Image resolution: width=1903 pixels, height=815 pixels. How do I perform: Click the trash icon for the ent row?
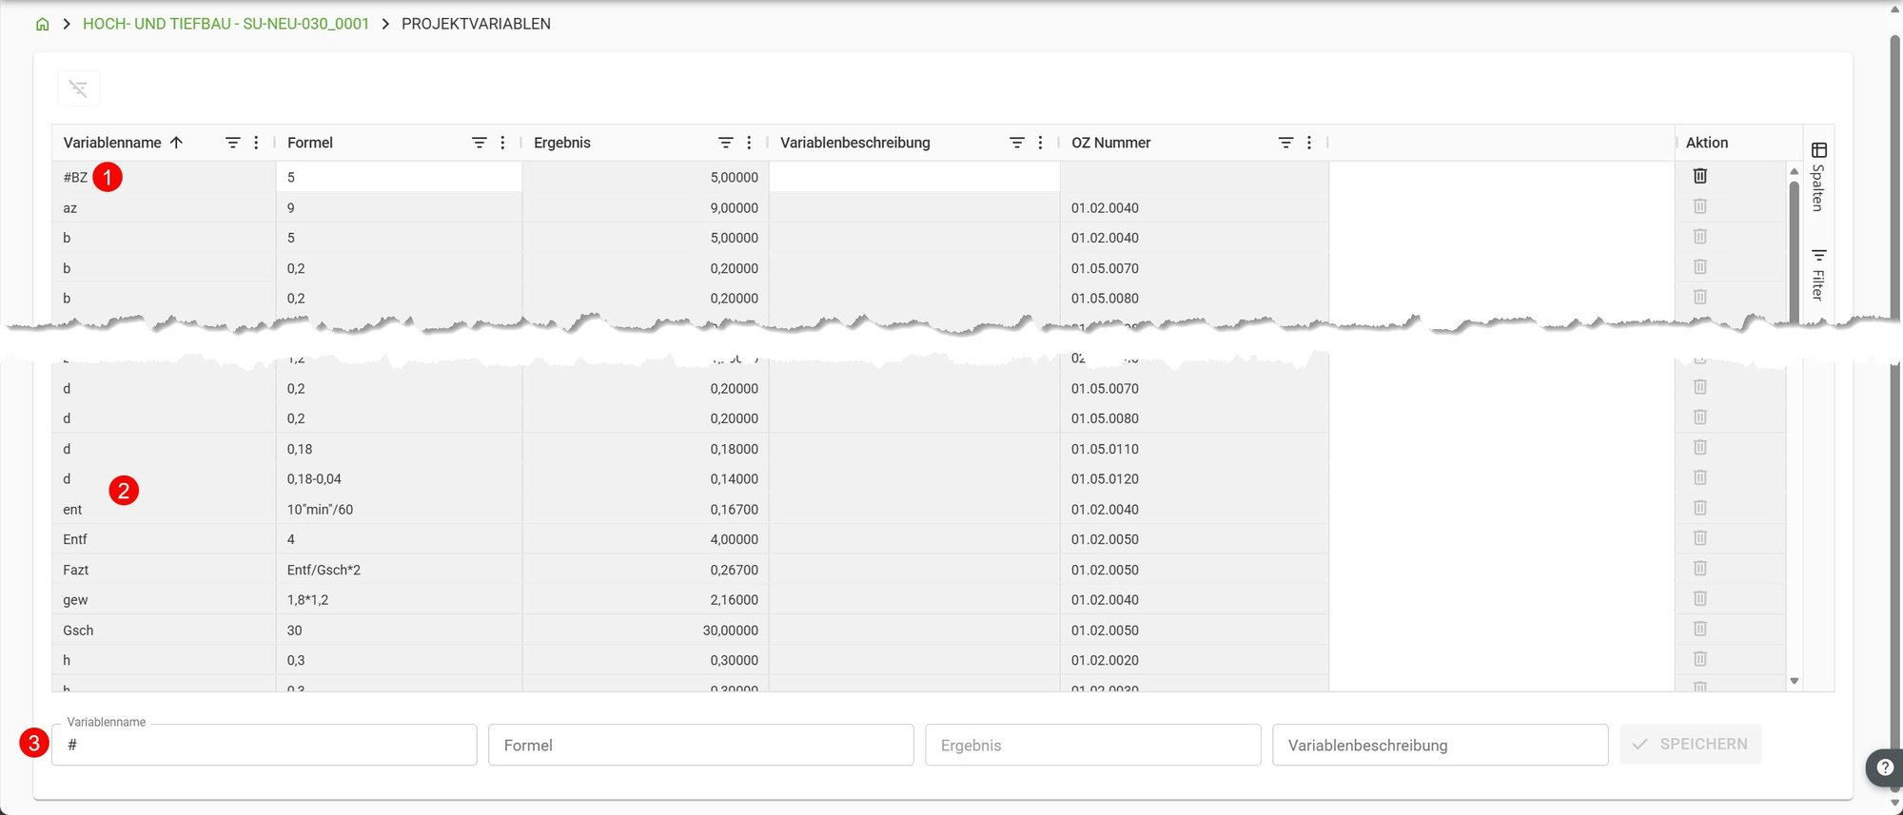point(1700,508)
